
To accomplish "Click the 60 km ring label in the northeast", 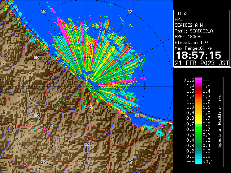I will click(x=130, y=12).
